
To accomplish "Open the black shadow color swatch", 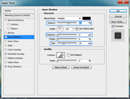I will [86, 18].
